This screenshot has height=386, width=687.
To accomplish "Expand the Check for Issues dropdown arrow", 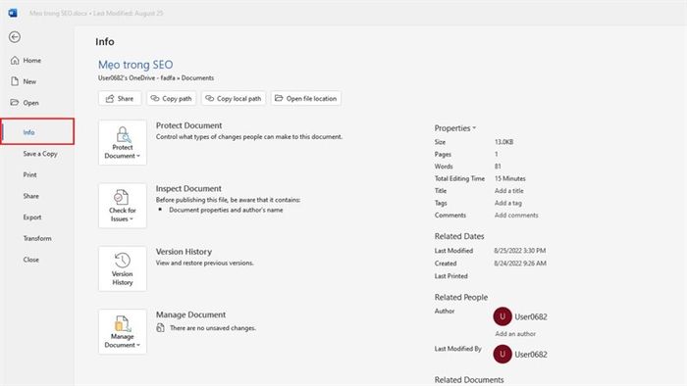I will click(131, 219).
